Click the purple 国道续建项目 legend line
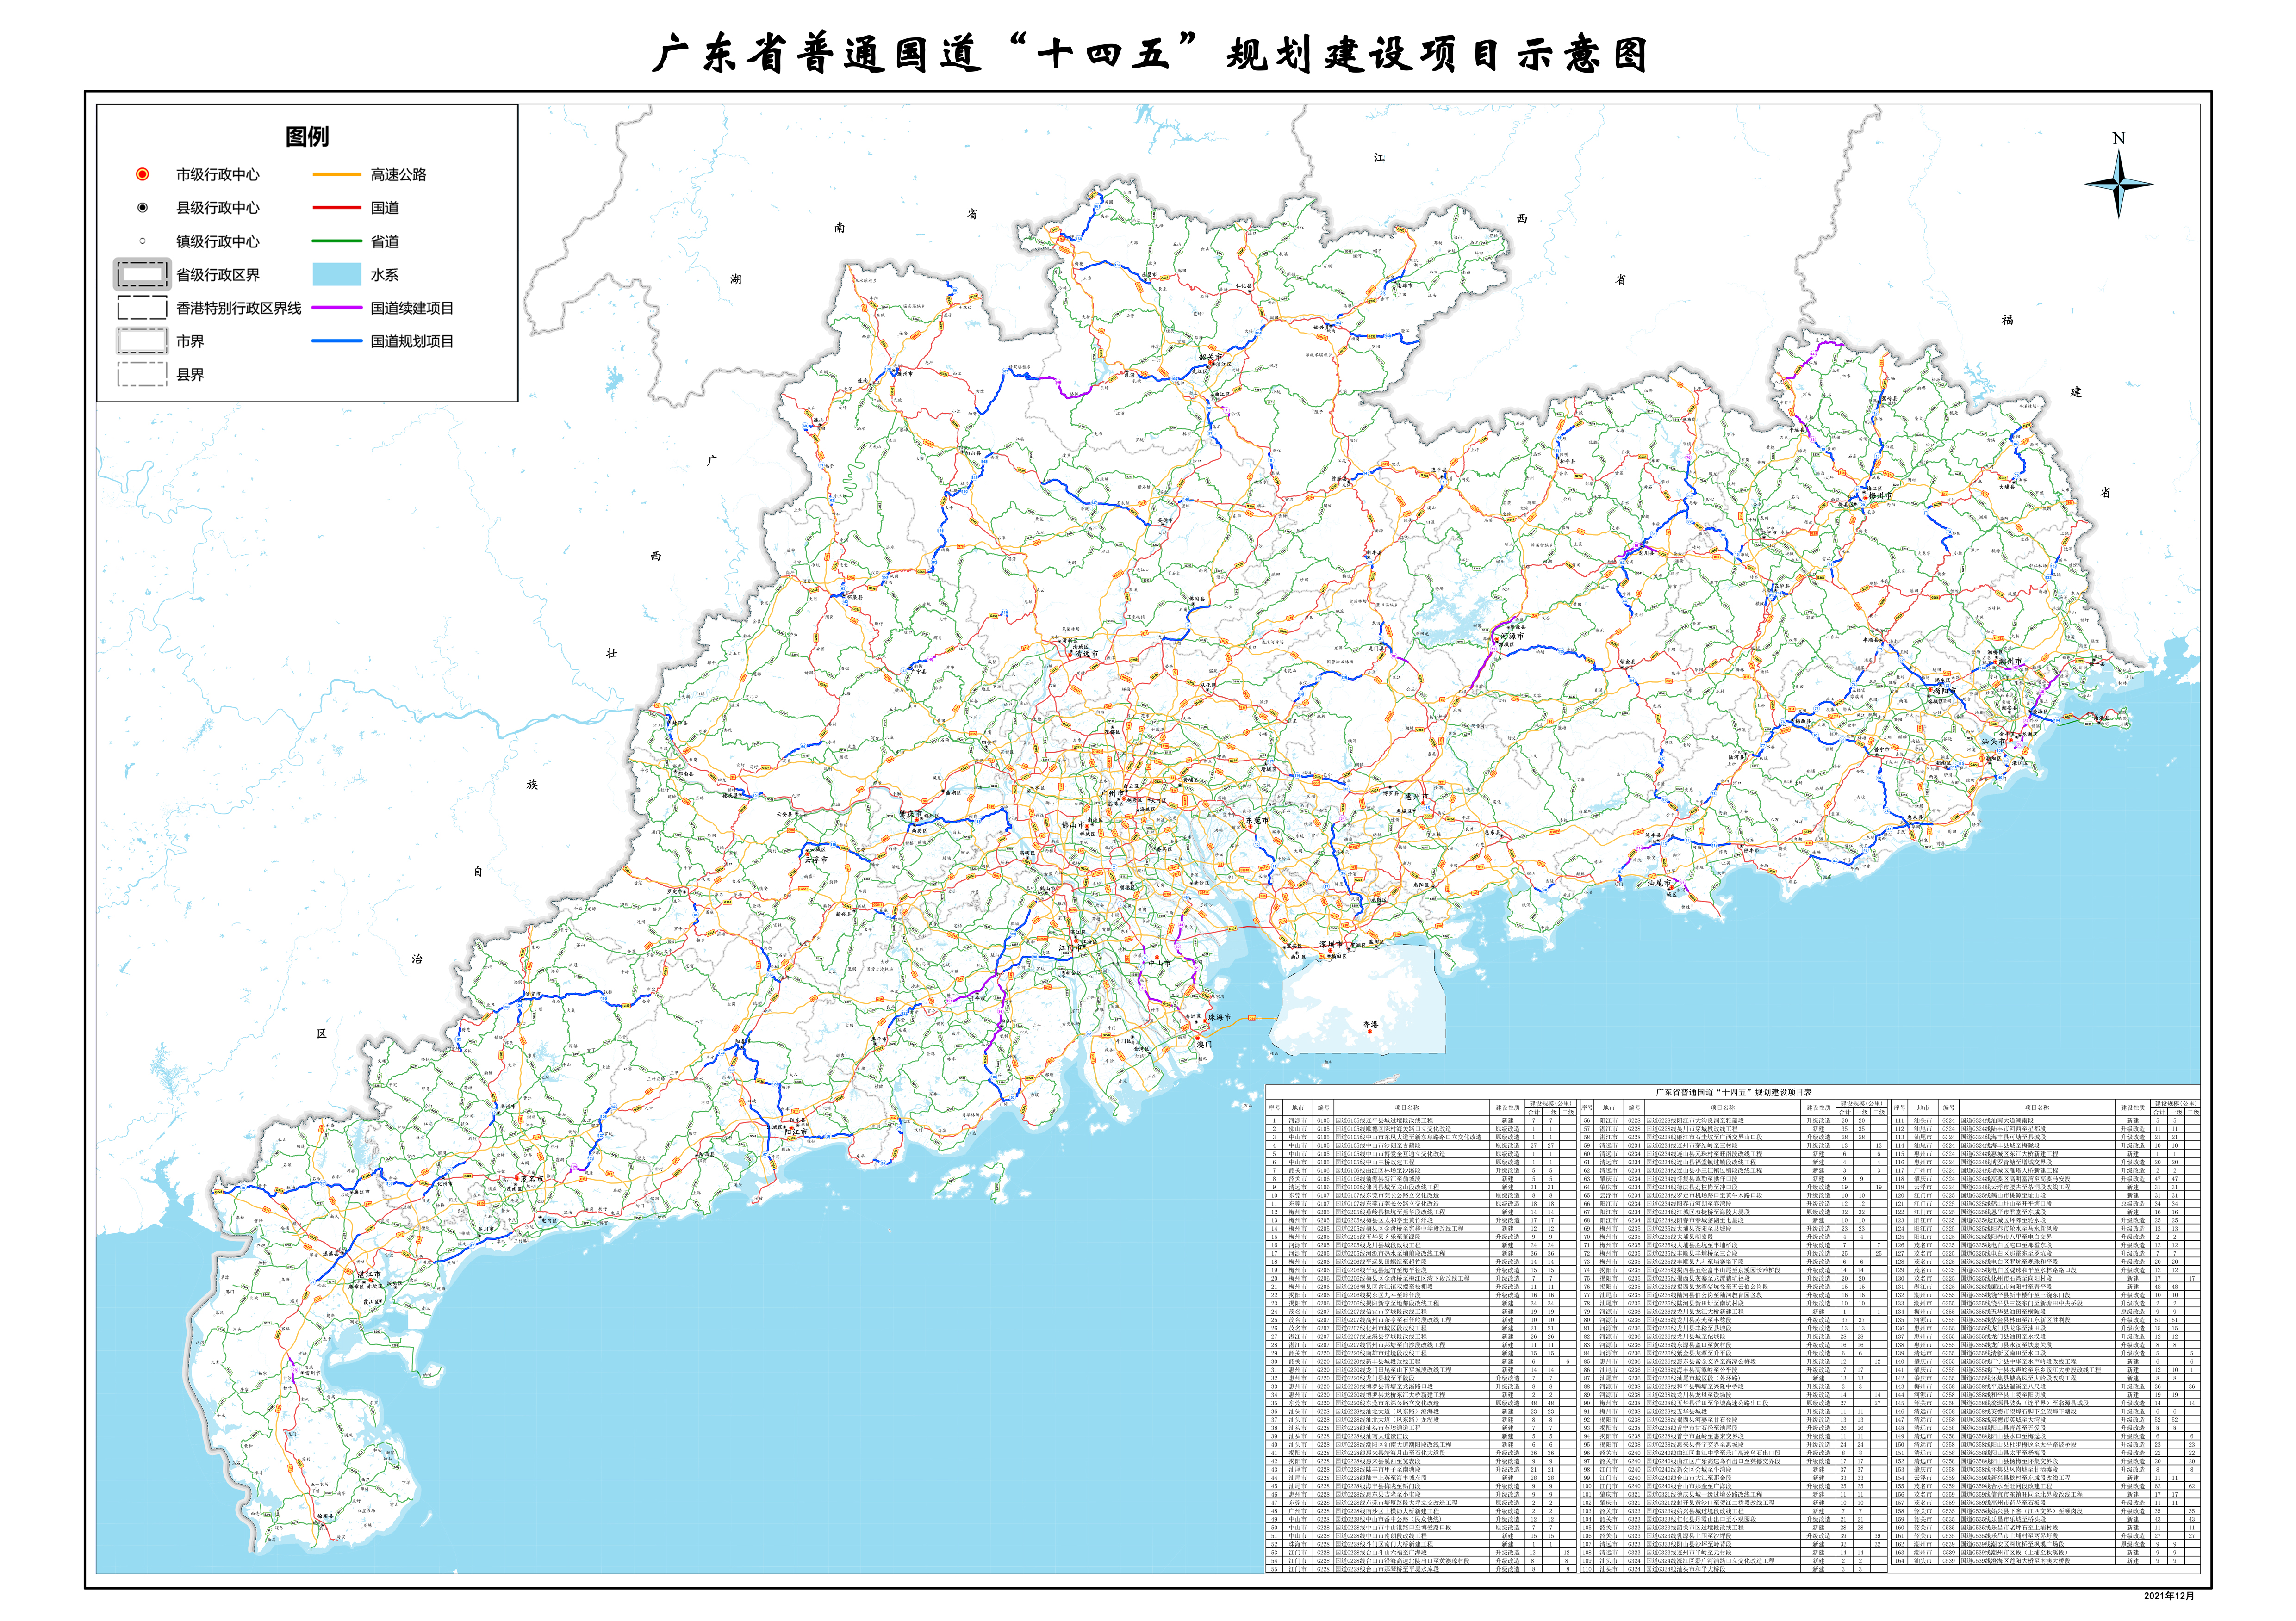The image size is (2296, 1621). click(x=336, y=308)
